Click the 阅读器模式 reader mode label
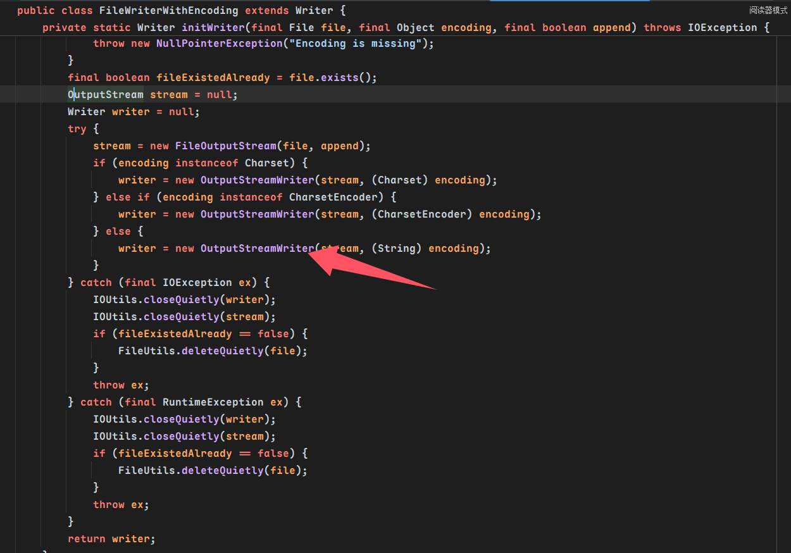791x553 pixels. pyautogui.click(x=768, y=10)
